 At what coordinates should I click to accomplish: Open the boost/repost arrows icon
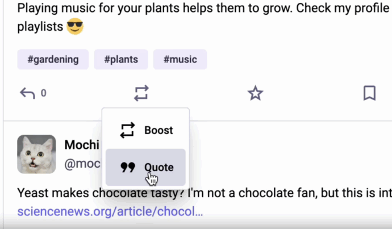141,93
